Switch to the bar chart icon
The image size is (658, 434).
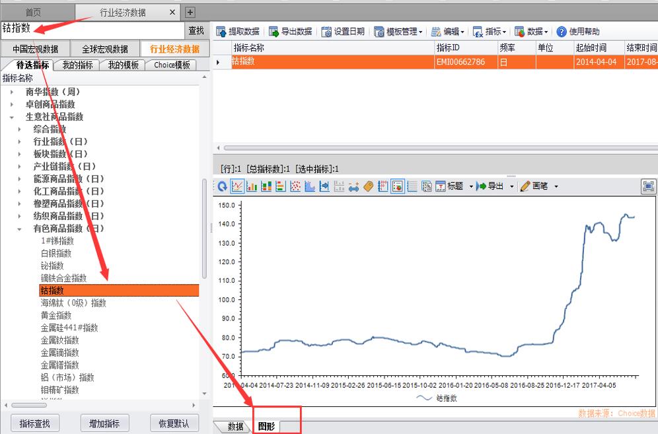click(252, 187)
